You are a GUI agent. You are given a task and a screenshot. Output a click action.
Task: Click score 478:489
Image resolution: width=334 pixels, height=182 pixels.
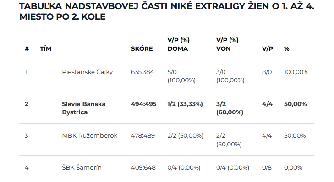tap(143, 136)
